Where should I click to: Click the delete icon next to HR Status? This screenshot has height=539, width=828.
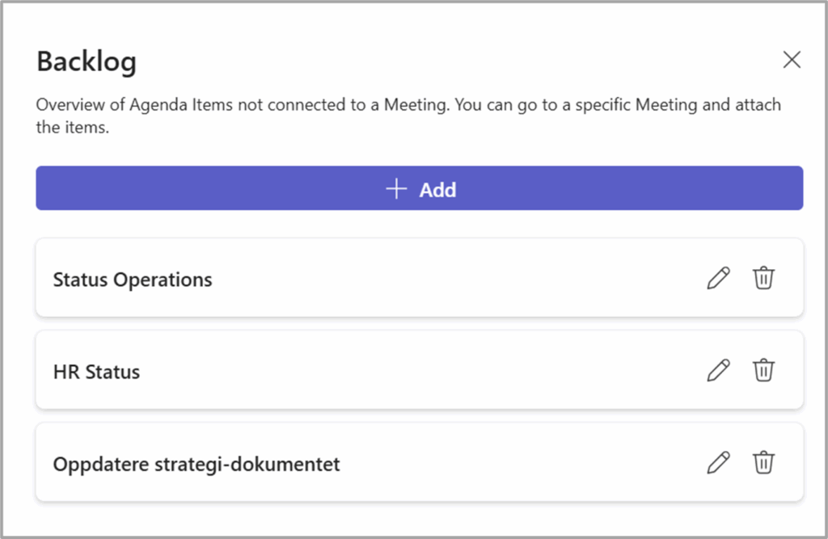click(764, 370)
